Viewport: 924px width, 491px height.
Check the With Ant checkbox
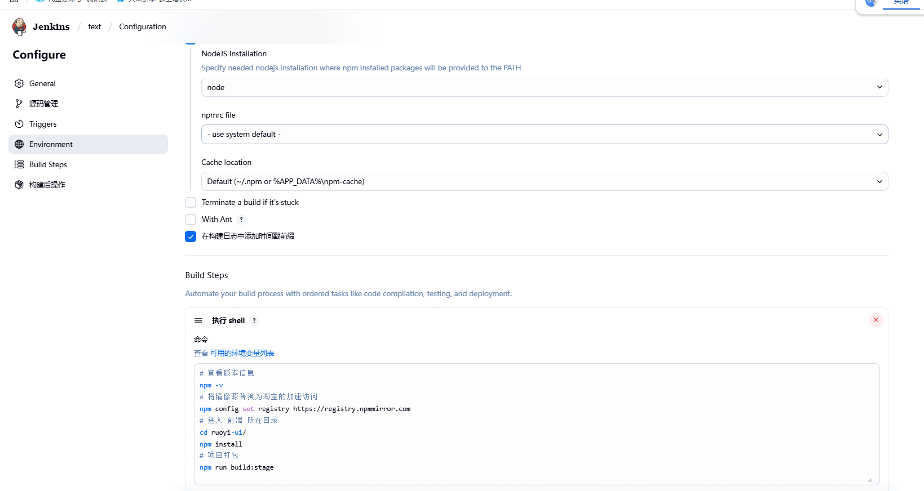click(191, 220)
